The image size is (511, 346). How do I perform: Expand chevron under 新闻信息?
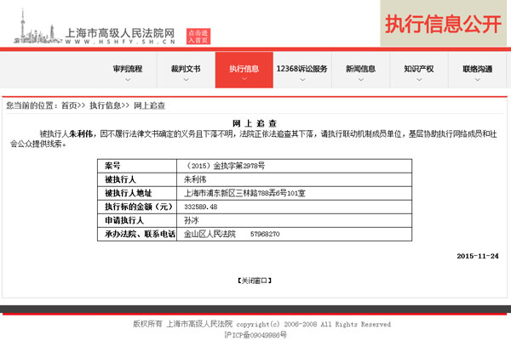click(x=361, y=79)
